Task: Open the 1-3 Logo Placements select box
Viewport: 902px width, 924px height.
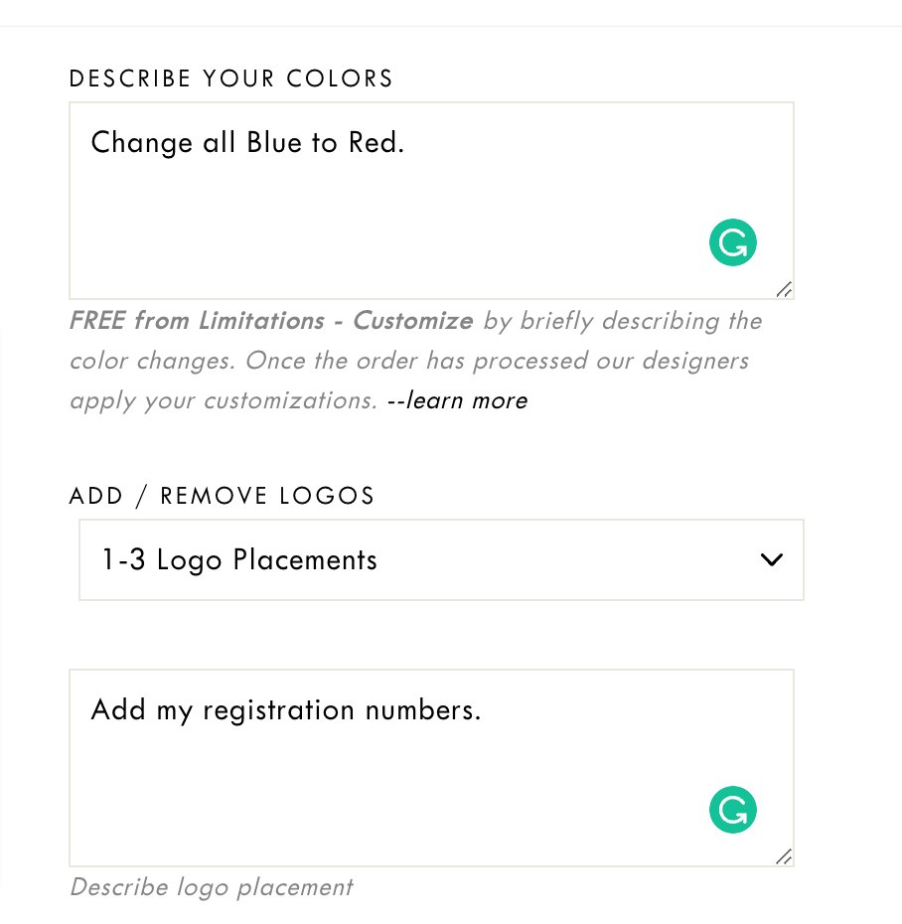Action: pos(441,559)
